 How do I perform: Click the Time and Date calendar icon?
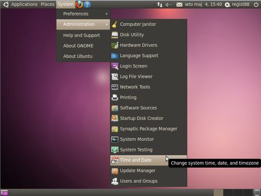[115, 160]
